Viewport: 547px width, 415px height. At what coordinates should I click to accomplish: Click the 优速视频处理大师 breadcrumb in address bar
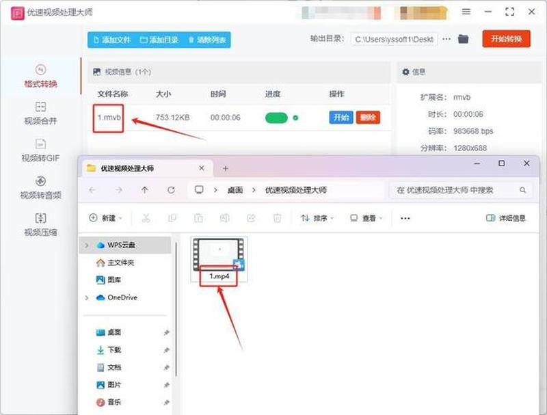296,190
